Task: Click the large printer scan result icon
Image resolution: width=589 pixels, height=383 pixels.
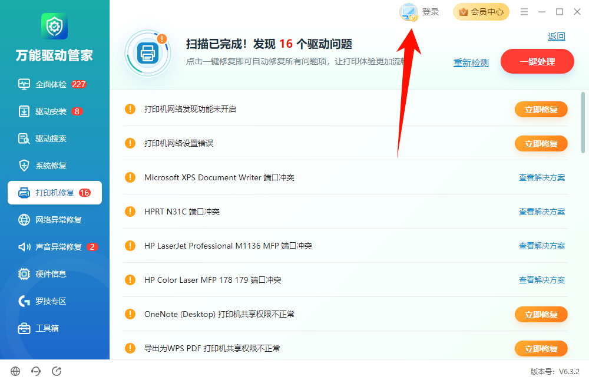Action: coord(148,53)
